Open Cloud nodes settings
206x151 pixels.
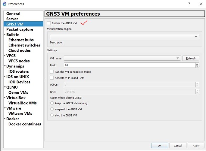pos(20,50)
